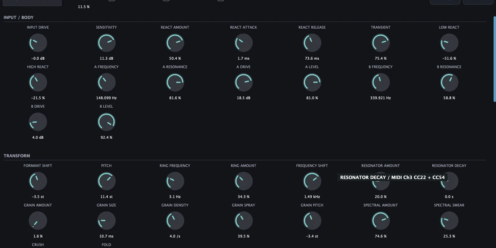Click the INPUT / BODY section header

click(x=19, y=18)
